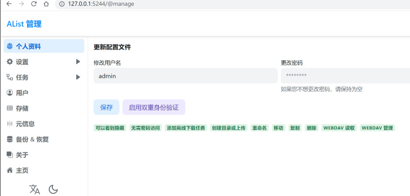
Task: Click the 更新配置文件 heading
Action: pos(112,47)
